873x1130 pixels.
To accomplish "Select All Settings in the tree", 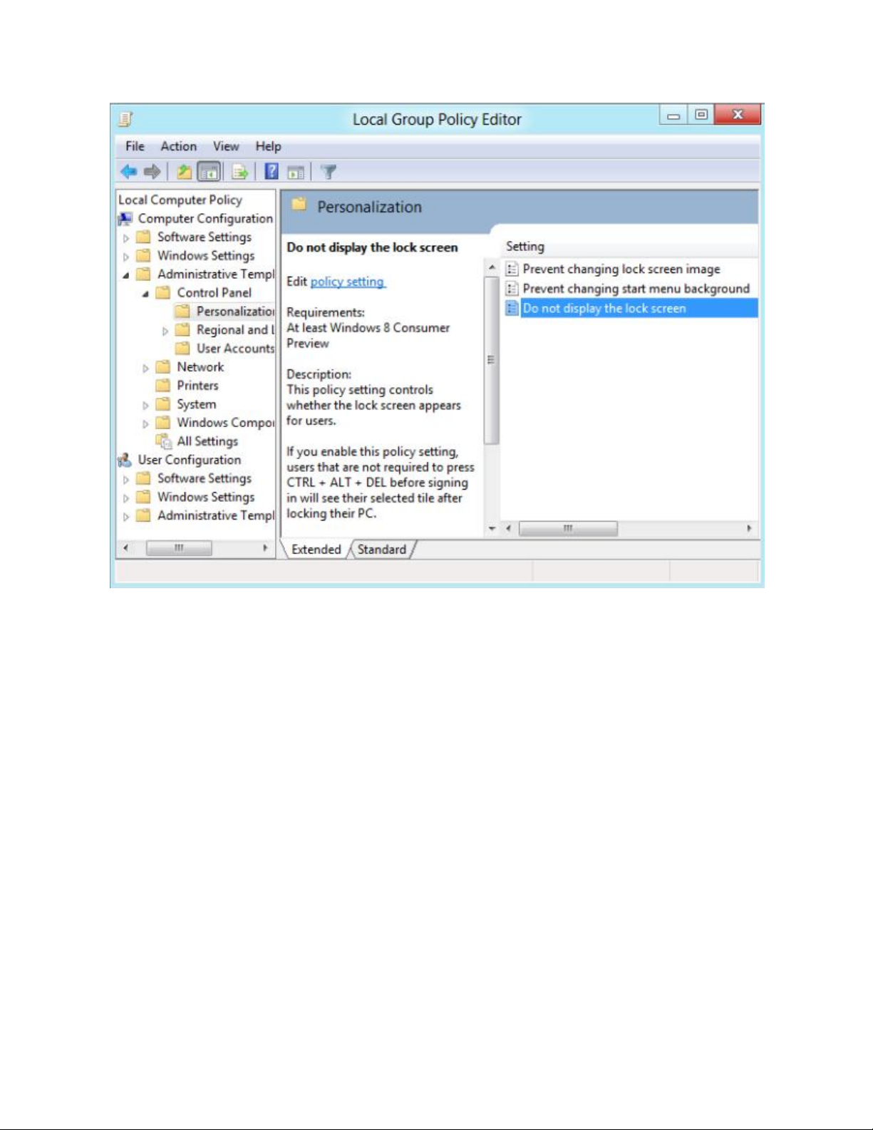I will 207,441.
